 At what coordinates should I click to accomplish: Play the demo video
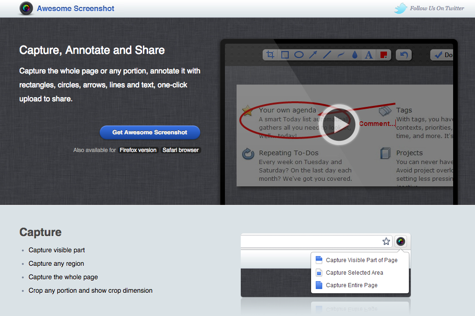[x=339, y=124]
